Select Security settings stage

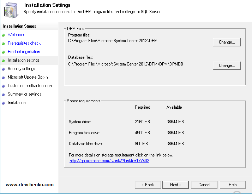pyautogui.click(x=22, y=69)
